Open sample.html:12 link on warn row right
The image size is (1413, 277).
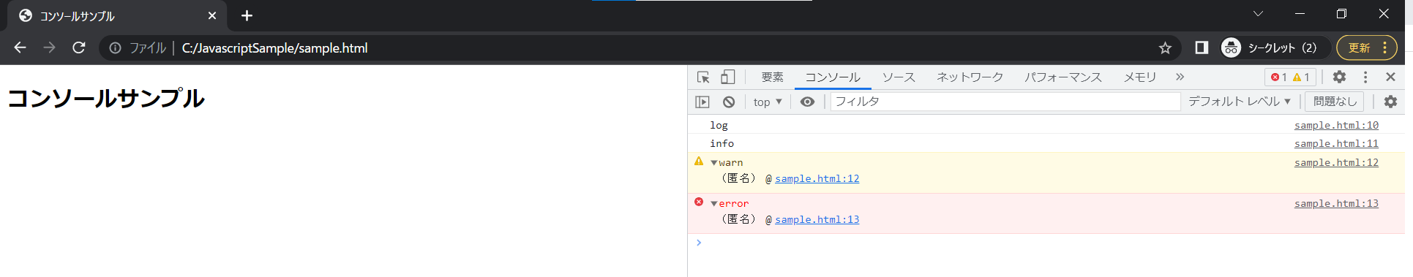tap(1336, 162)
